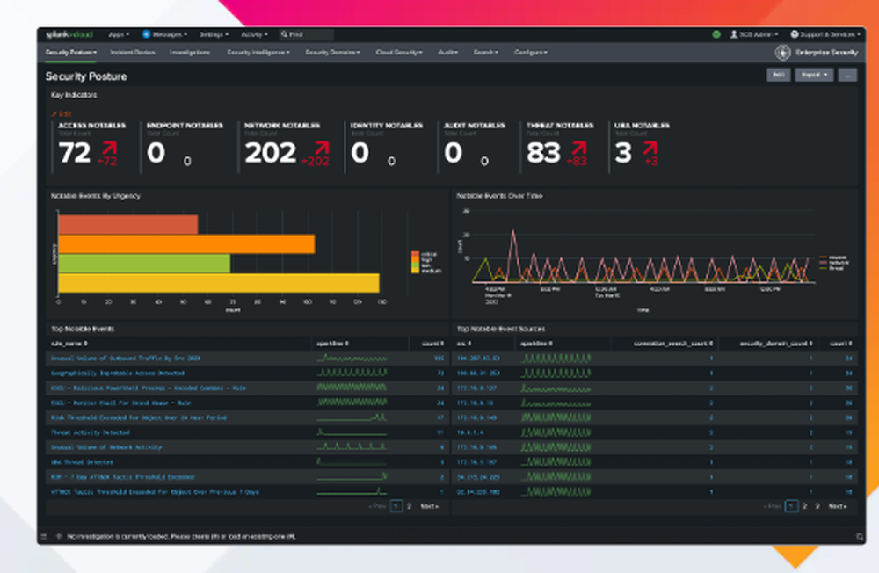Click the network legend entry in time chart
The width and height of the screenshot is (879, 573).
point(834,263)
